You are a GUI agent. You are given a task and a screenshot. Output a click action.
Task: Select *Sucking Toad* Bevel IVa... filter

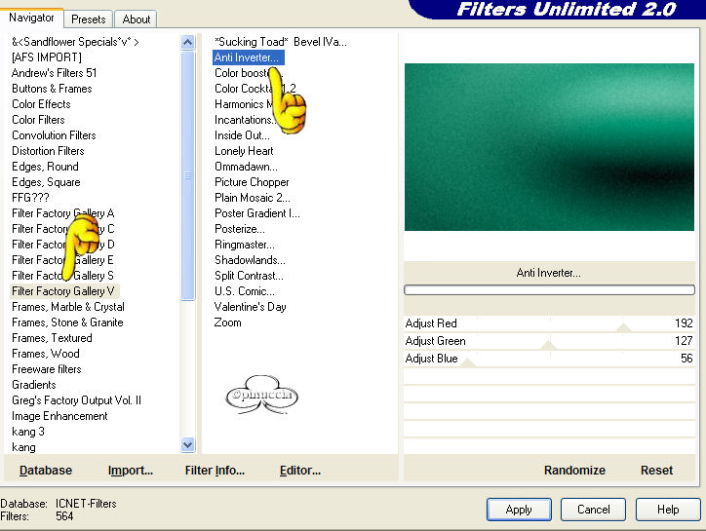pos(280,42)
